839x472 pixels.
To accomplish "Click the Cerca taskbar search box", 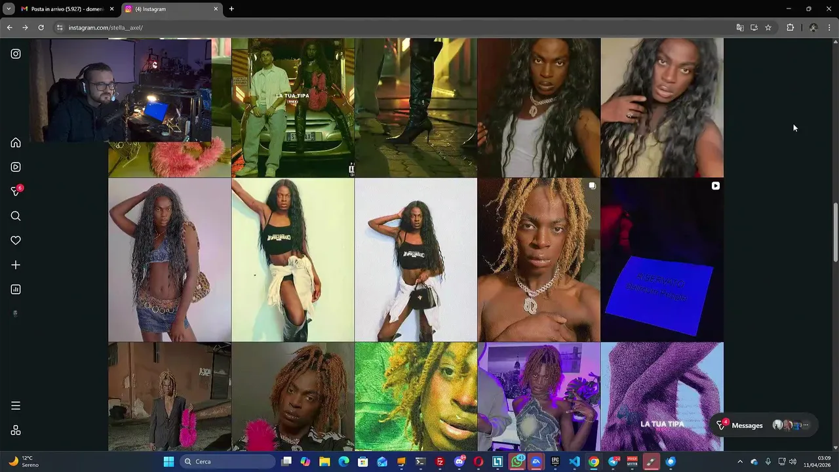I will pos(227,462).
